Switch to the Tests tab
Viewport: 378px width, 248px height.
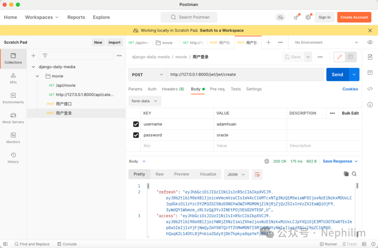[x=236, y=89]
